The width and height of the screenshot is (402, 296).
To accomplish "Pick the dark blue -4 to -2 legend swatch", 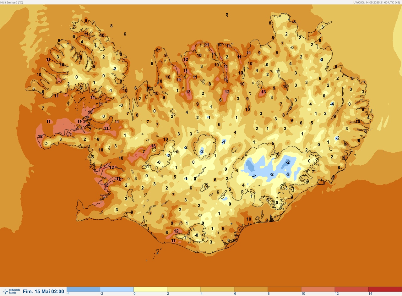I will coord(83,289).
